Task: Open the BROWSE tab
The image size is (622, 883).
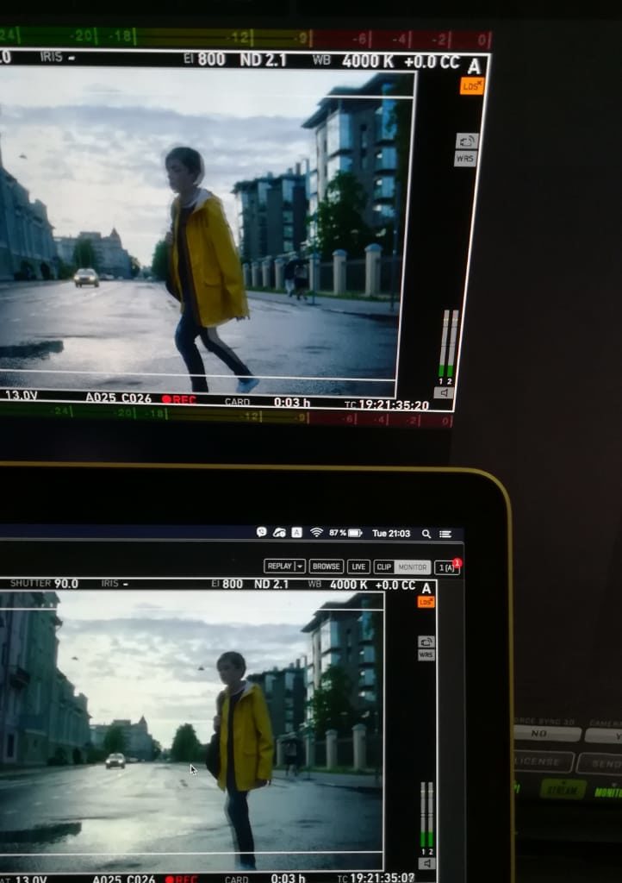Action: [327, 567]
